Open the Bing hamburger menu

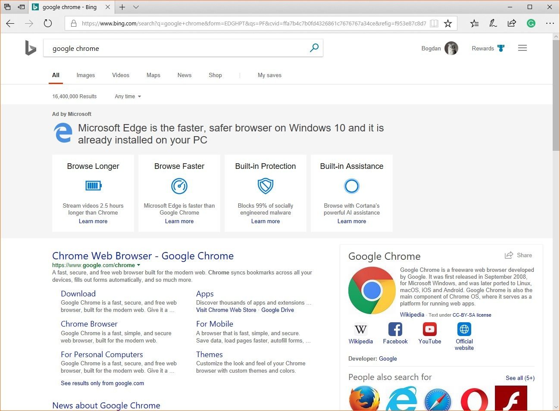tap(522, 48)
